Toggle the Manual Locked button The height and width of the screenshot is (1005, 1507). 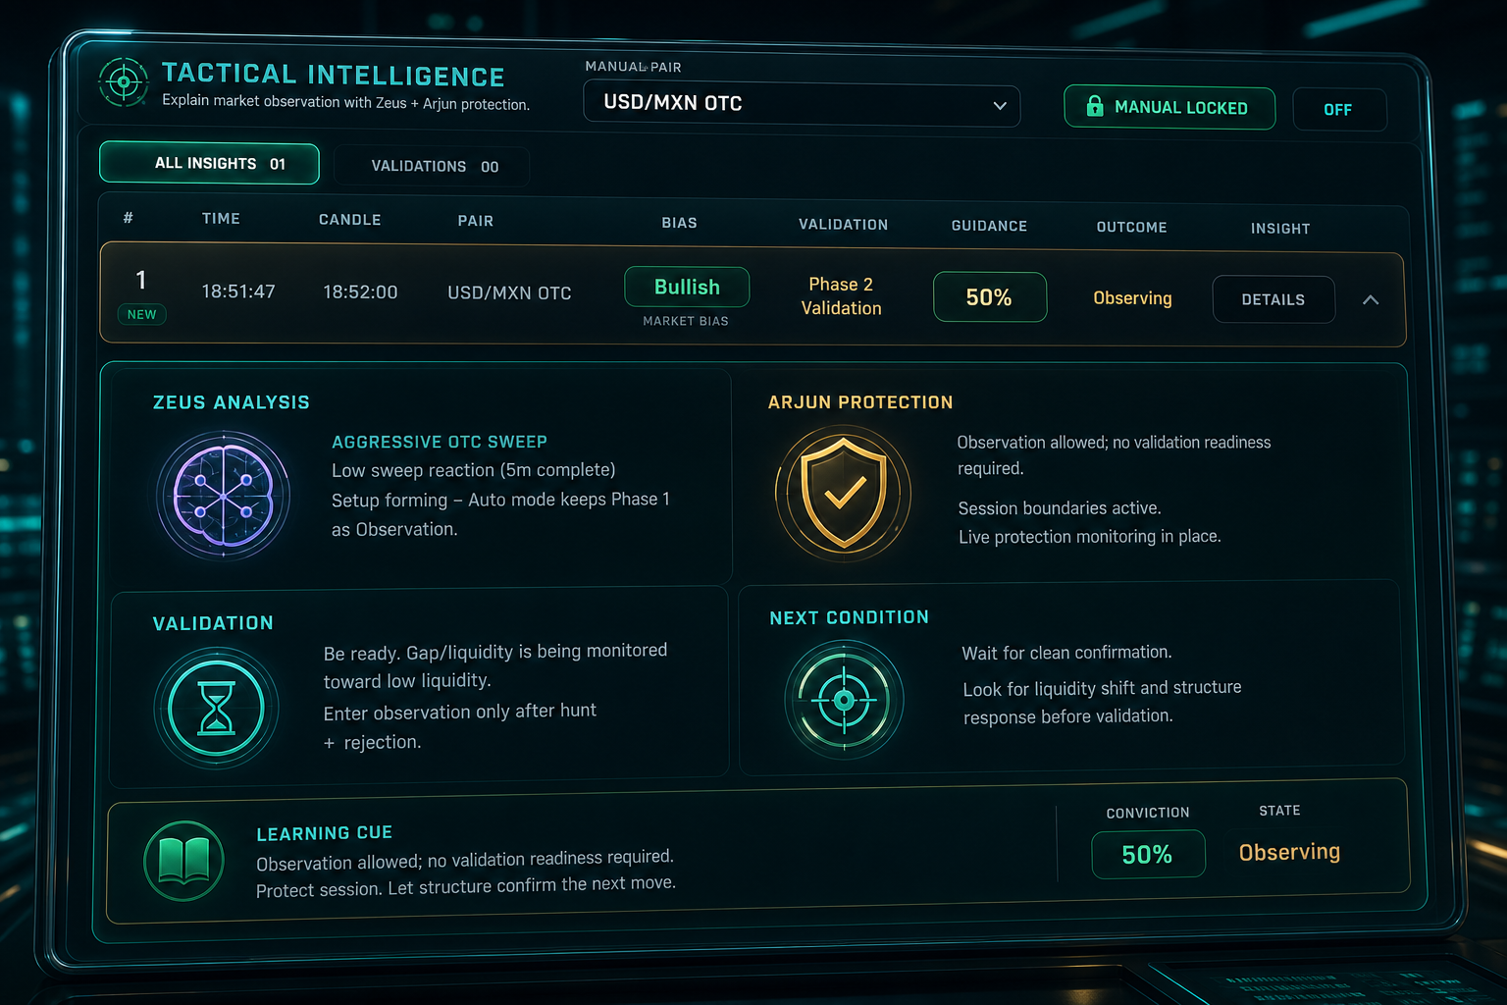[x=1169, y=107]
